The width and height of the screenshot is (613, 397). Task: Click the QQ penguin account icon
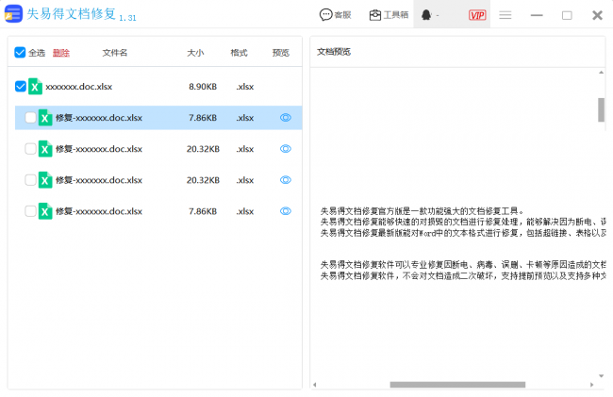coord(426,15)
